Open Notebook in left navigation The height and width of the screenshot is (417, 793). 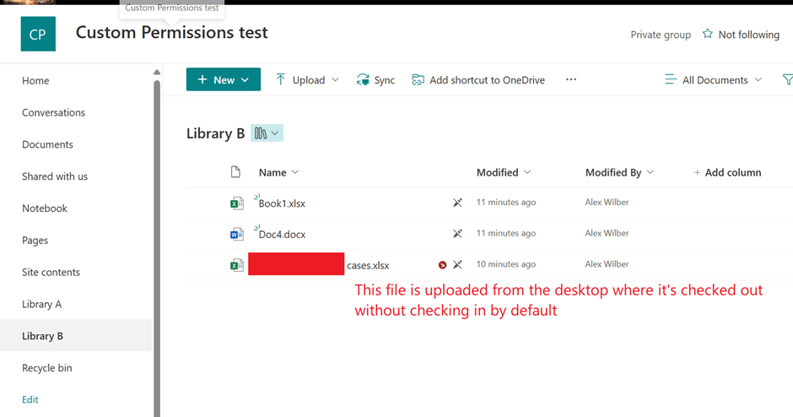tap(45, 208)
